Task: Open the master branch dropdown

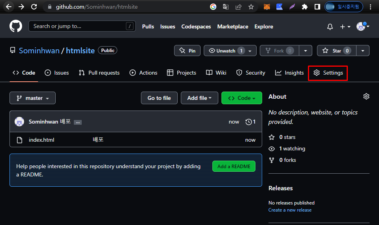Action: point(33,98)
